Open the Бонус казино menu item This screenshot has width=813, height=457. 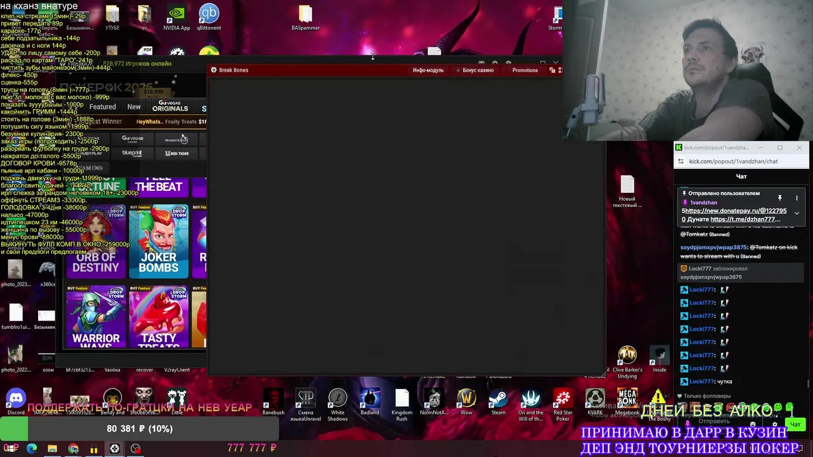pos(478,70)
